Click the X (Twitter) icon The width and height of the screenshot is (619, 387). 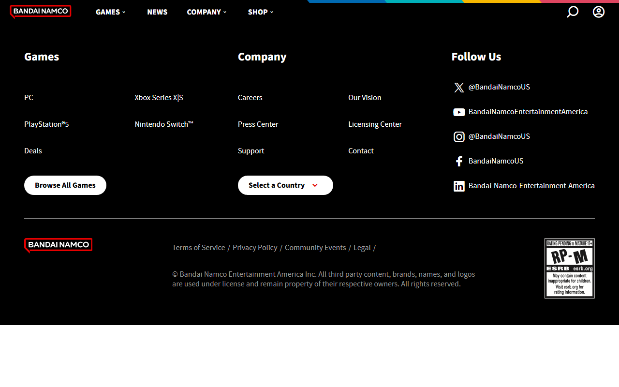click(459, 88)
